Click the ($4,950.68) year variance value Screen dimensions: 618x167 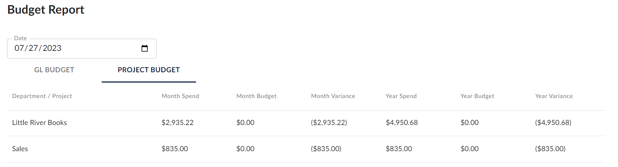553,123
